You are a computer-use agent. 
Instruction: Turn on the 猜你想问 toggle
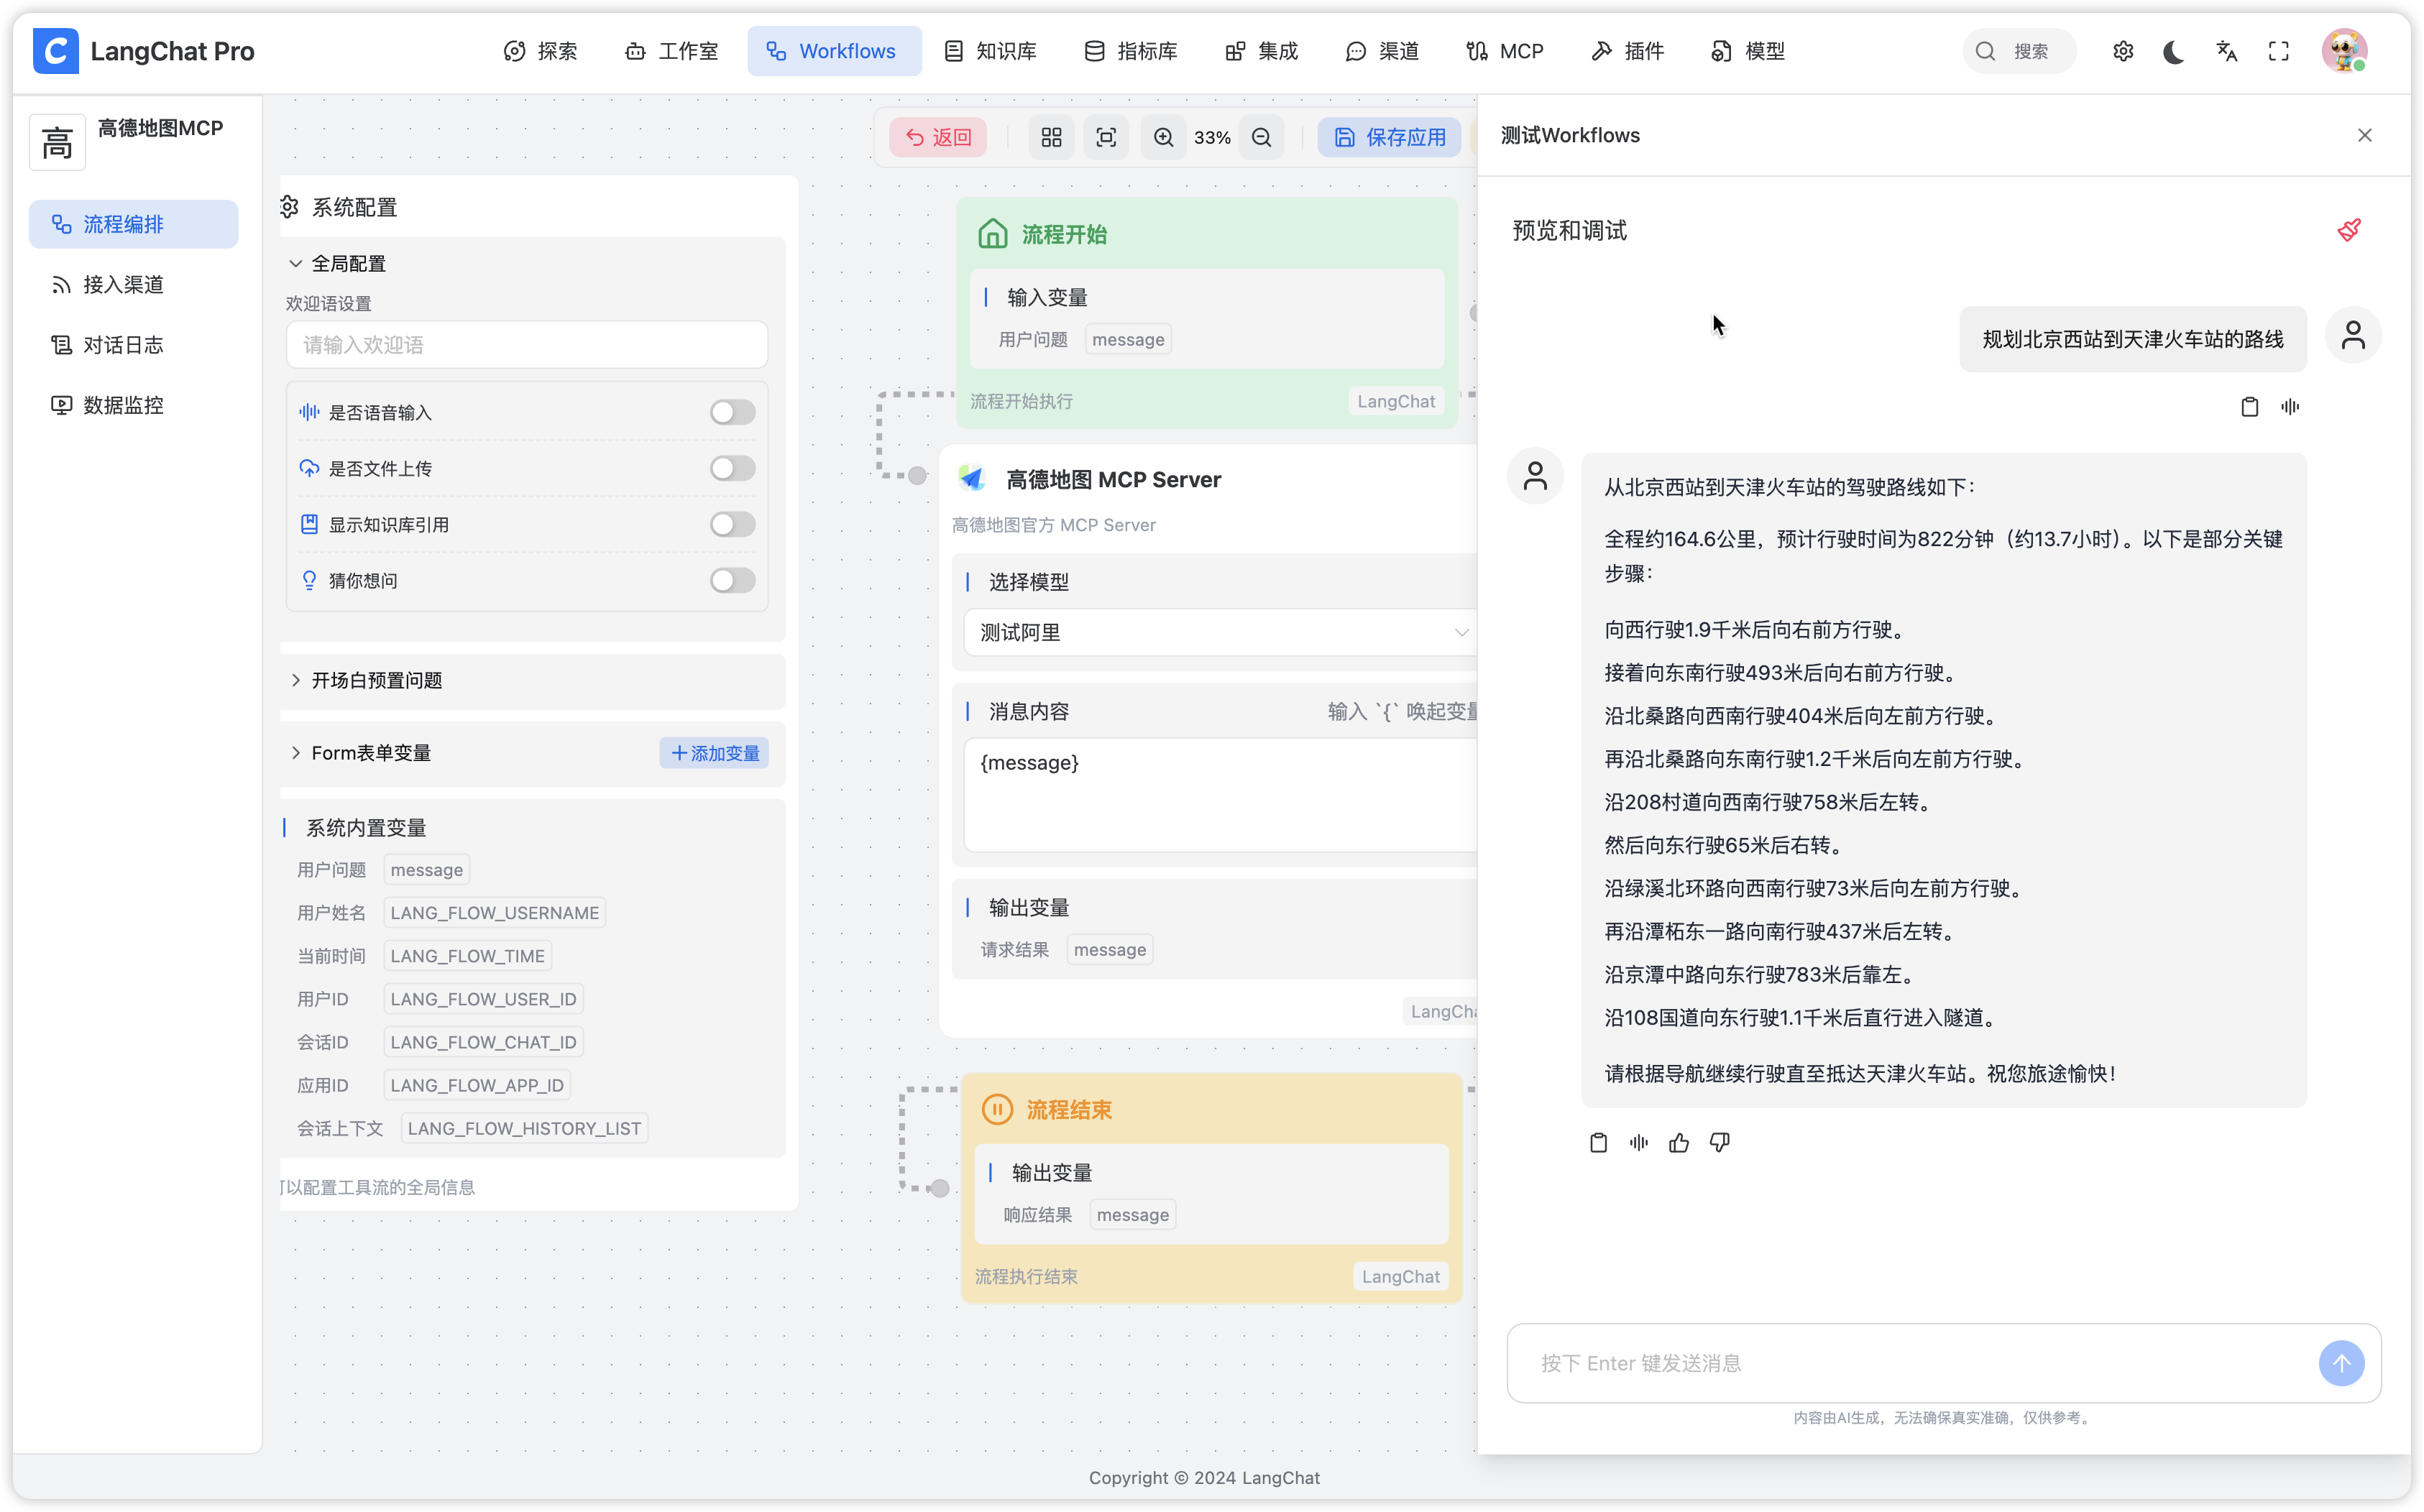[732, 580]
